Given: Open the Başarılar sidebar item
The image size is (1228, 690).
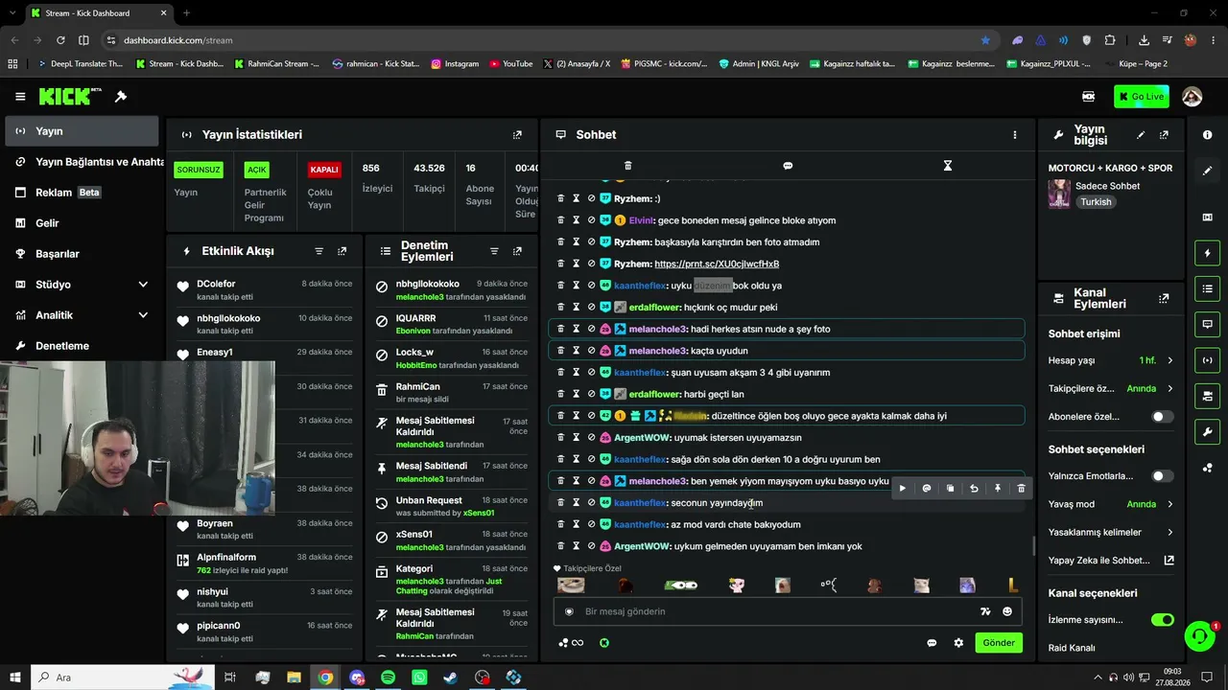Looking at the screenshot, I should (83, 254).
